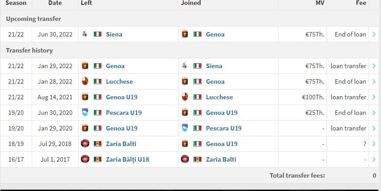
Task: Click the question mark fee for Jul 29, 2018
Action: (364, 144)
